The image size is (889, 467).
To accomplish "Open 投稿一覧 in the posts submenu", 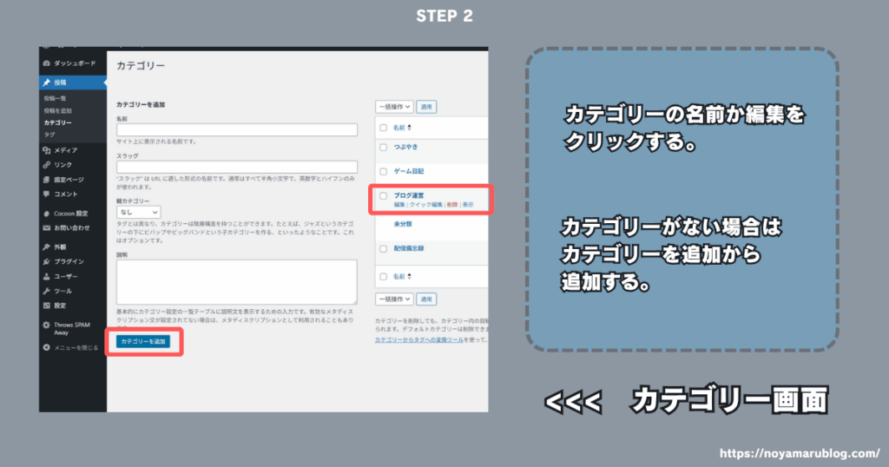I will pos(57,100).
